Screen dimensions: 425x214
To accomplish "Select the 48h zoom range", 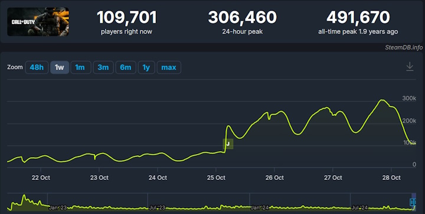I will click(37, 67).
